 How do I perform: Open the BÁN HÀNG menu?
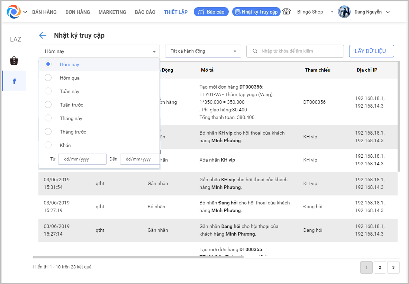44,12
